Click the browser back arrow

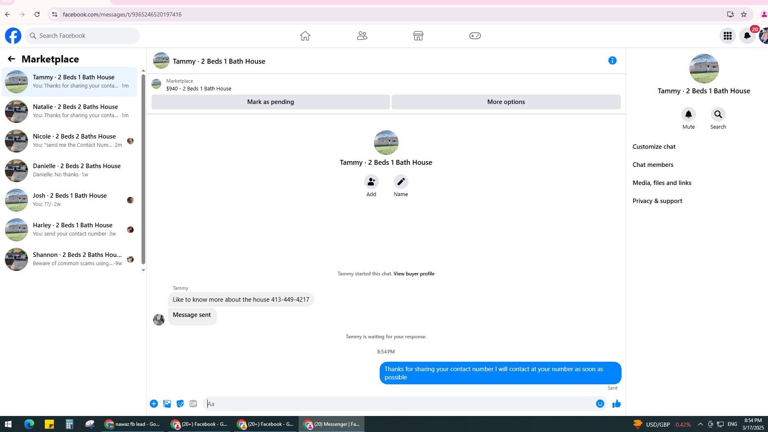click(x=7, y=14)
